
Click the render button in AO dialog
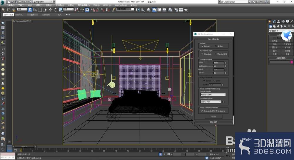(x=213, y=117)
